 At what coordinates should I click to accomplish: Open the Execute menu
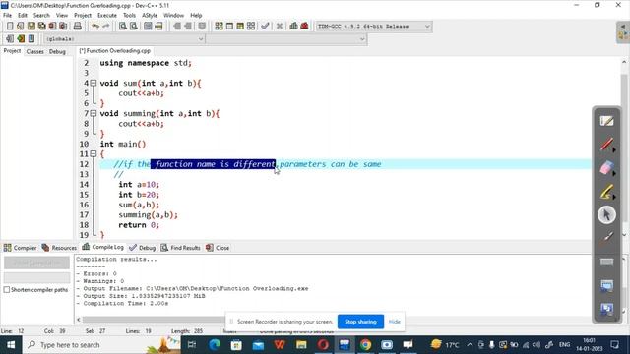pos(107,16)
